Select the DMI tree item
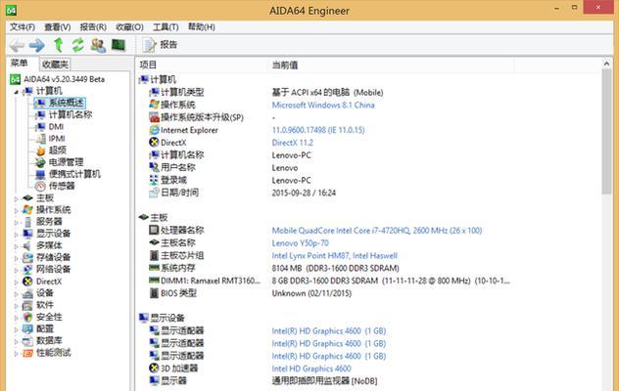The height and width of the screenshot is (391, 619). tap(56, 126)
